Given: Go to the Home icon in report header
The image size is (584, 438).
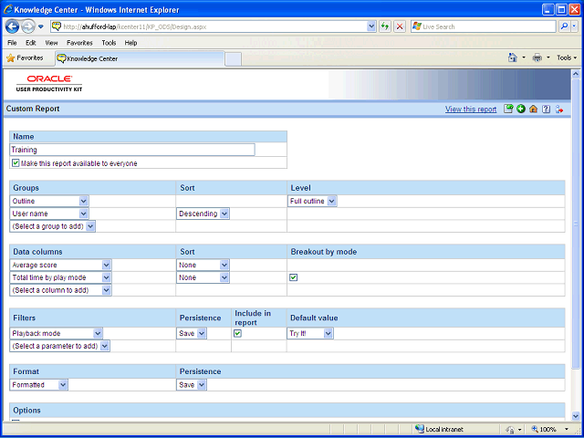Looking at the screenshot, I should [x=533, y=109].
